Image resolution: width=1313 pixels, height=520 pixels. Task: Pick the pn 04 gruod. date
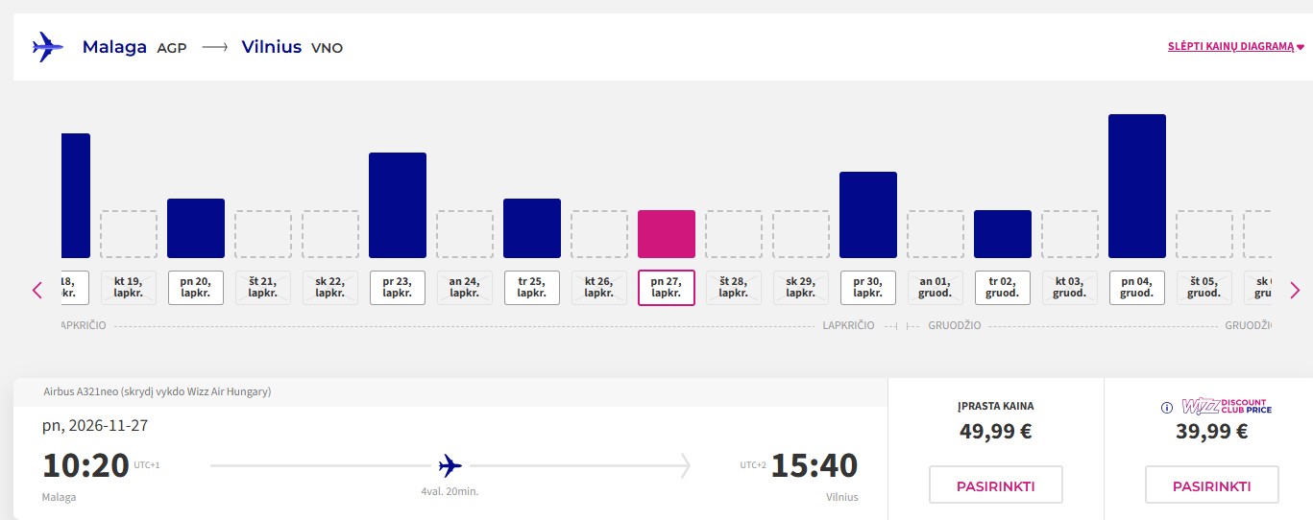(1137, 287)
